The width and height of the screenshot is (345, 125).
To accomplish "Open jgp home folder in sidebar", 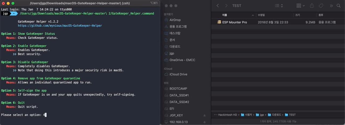I will click(x=172, y=53).
